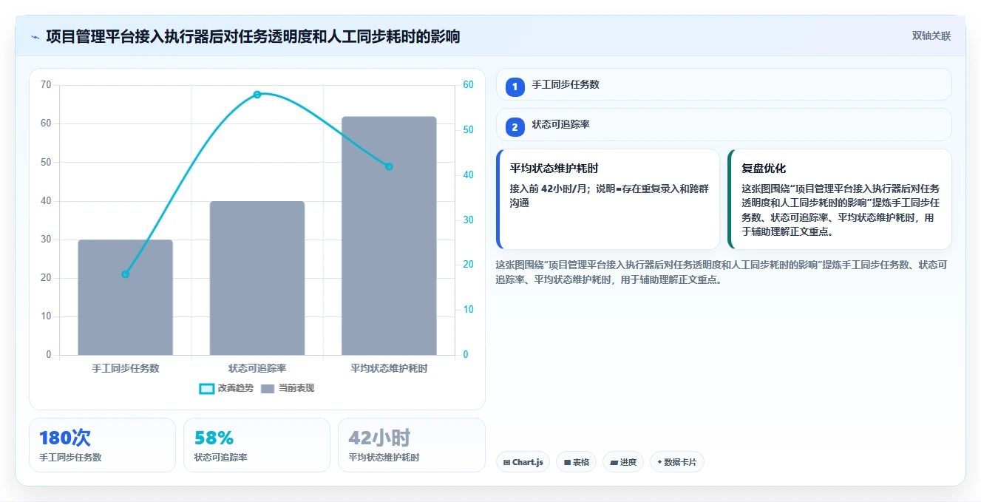The image size is (981, 502).
Task: Click the 当前表现 gray legend swatch
Action: (268, 388)
